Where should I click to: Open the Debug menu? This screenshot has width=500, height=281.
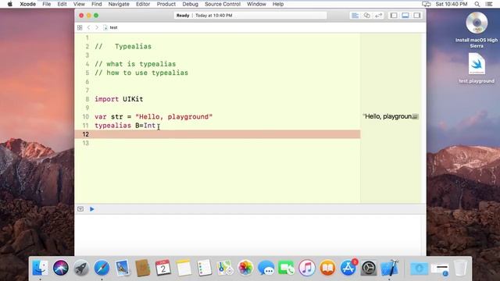point(190,4)
